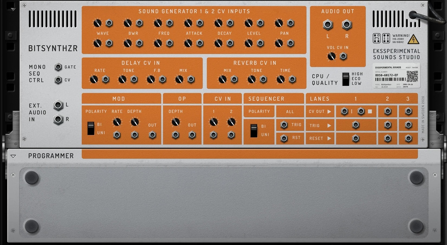Screen dimensions: 447x245
Task: Click the Mono Seq Ctrl CV jack
Action: pyautogui.click(x=58, y=80)
